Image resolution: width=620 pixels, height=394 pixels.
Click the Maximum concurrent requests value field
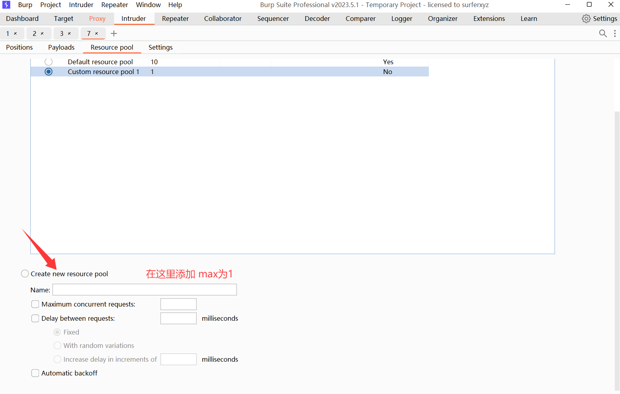tap(179, 304)
